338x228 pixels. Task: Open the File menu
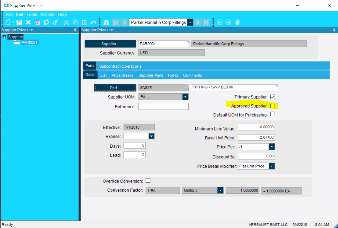click(x=9, y=14)
